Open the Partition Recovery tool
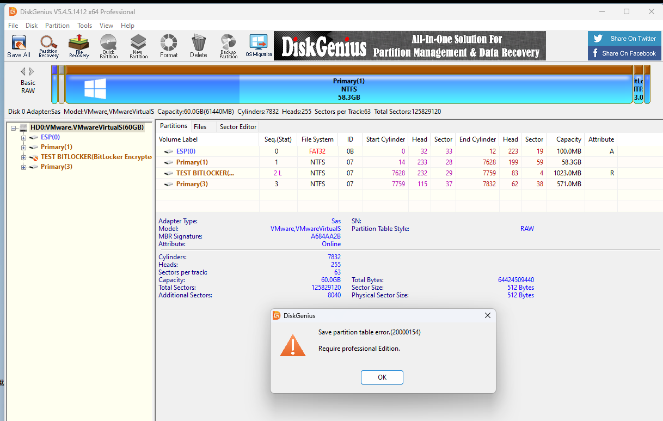 (48, 46)
